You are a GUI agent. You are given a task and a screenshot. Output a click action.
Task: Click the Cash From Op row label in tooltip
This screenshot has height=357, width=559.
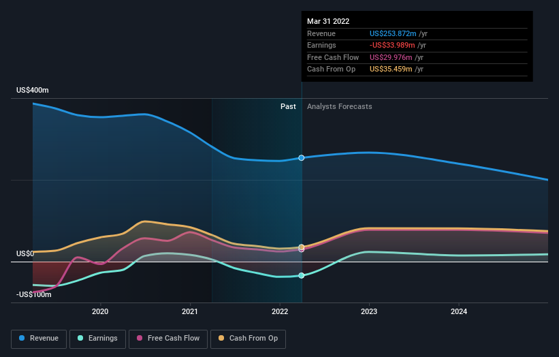(331, 69)
